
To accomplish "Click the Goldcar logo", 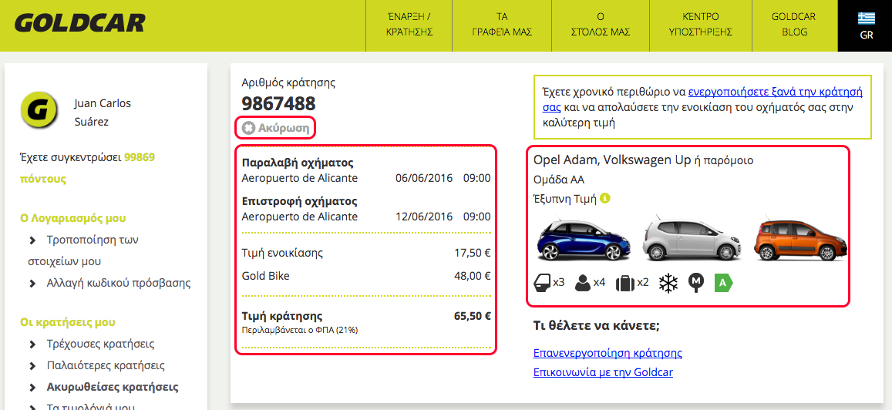I will 79,24.
